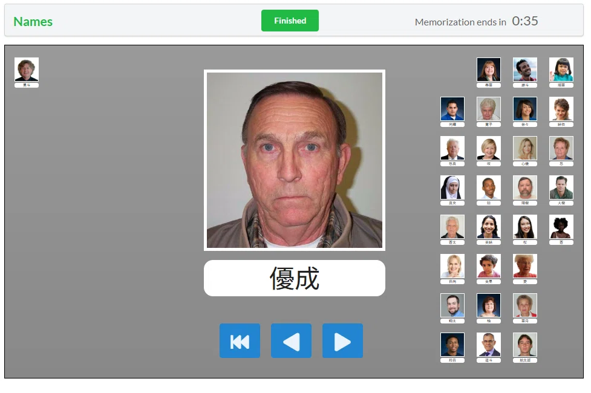
Task: Select the smiling young man in white shirt
Action: 489,187
